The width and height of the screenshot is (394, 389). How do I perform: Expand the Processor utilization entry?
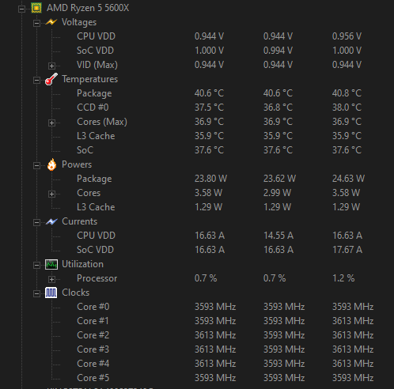(51, 279)
